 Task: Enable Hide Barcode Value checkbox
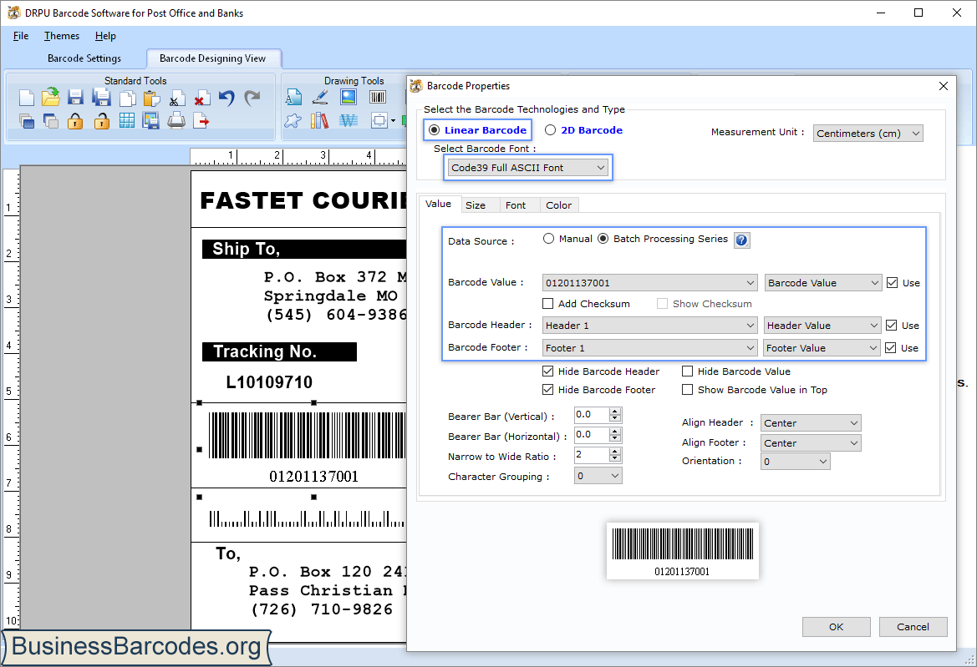tap(687, 371)
